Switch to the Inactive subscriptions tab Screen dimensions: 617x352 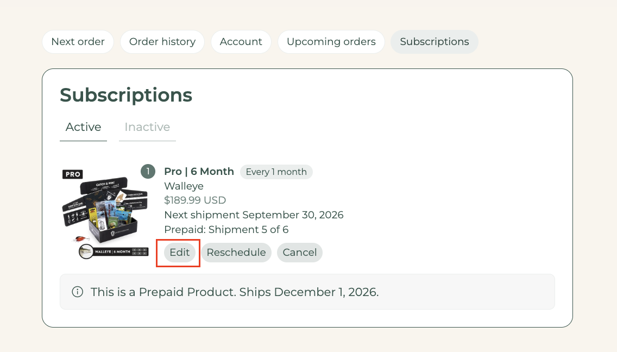tap(147, 127)
